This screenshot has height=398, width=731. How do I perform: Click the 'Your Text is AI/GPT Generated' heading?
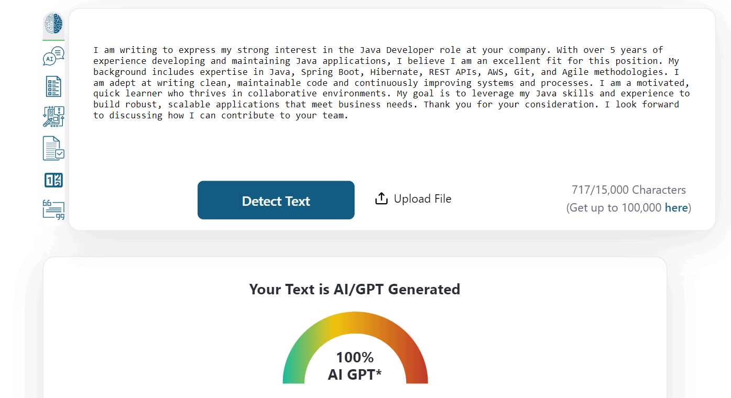click(355, 289)
